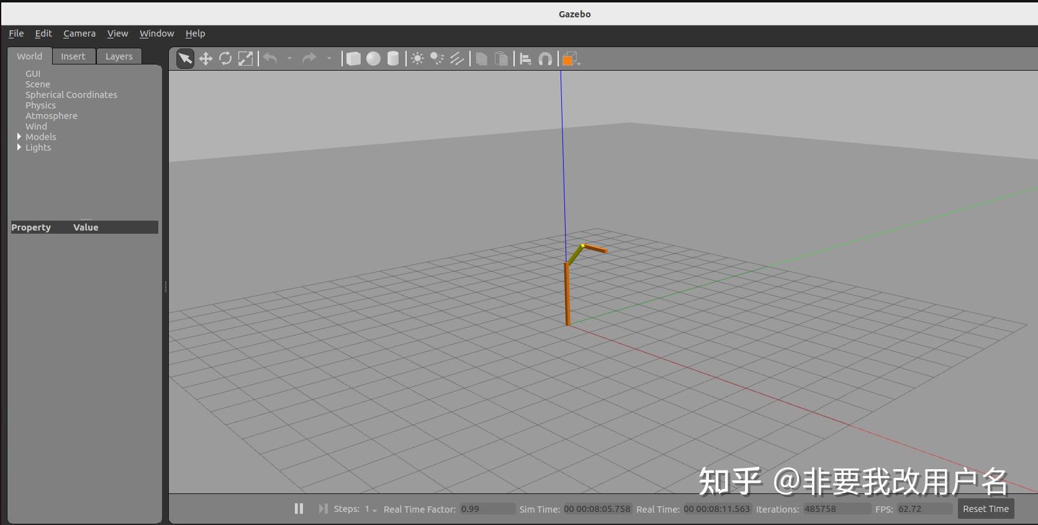Switch to the Insert tab
This screenshot has width=1038, height=525.
[x=73, y=56]
